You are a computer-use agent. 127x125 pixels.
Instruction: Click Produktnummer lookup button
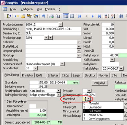pyautogui.click(x=61, y=24)
